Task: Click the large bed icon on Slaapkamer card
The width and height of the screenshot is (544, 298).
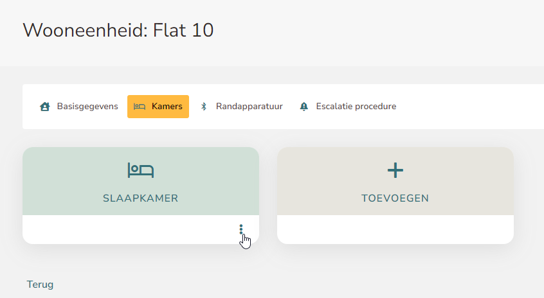Action: coord(141,170)
